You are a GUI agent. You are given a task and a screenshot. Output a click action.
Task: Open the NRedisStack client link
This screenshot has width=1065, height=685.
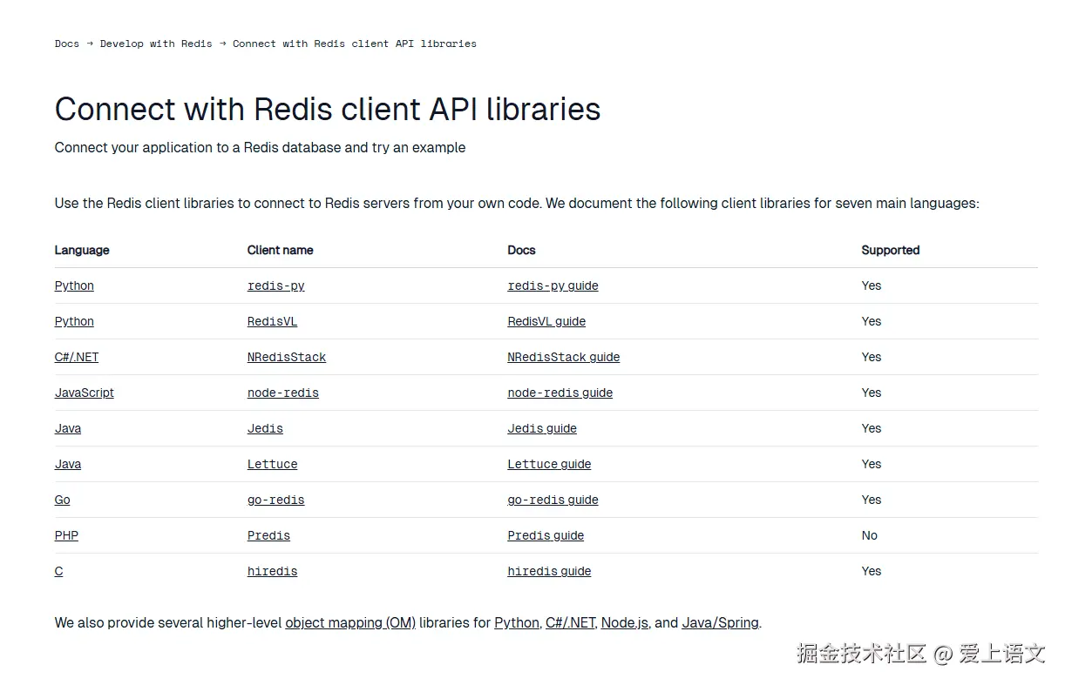[x=287, y=357]
